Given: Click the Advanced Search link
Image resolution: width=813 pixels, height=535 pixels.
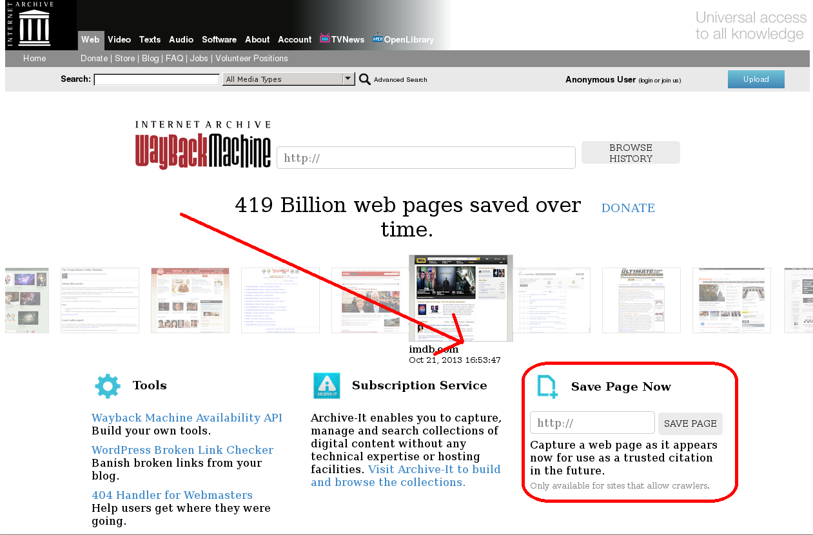Looking at the screenshot, I should 400,80.
